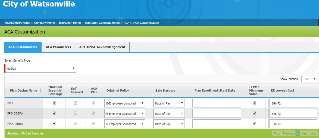Enable Self Insured for PPO Retiree
This screenshot has height=138, width=319.
(76, 123)
